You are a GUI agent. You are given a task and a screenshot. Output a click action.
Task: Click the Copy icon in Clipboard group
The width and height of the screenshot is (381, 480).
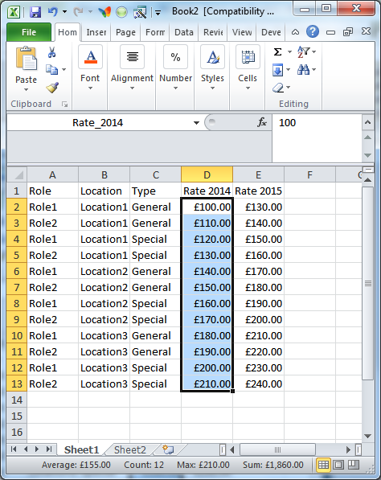(51, 70)
